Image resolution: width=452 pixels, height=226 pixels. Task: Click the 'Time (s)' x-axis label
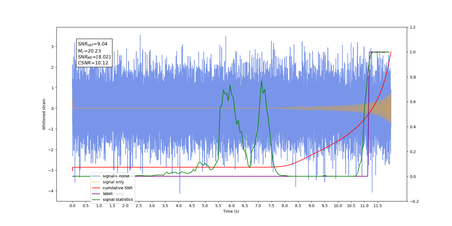(x=231, y=211)
